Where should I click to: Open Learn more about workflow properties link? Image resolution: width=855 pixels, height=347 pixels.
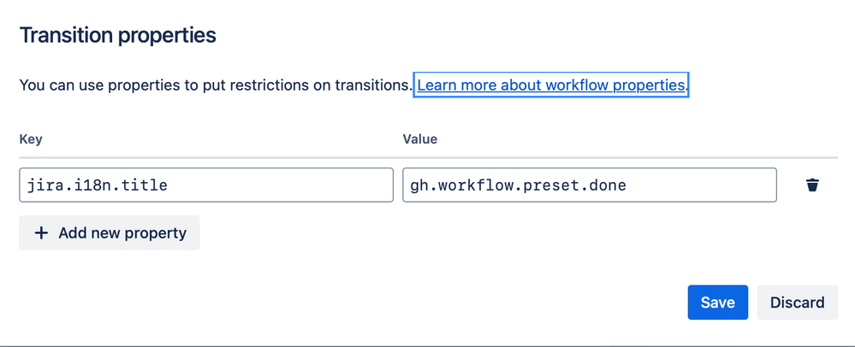[x=550, y=85]
